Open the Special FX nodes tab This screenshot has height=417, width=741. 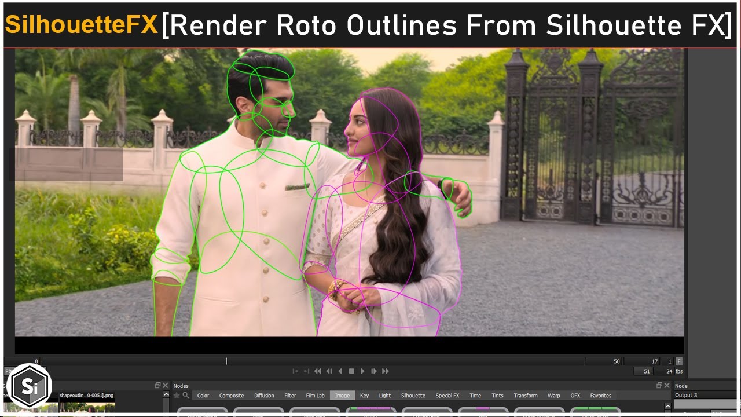tap(447, 396)
